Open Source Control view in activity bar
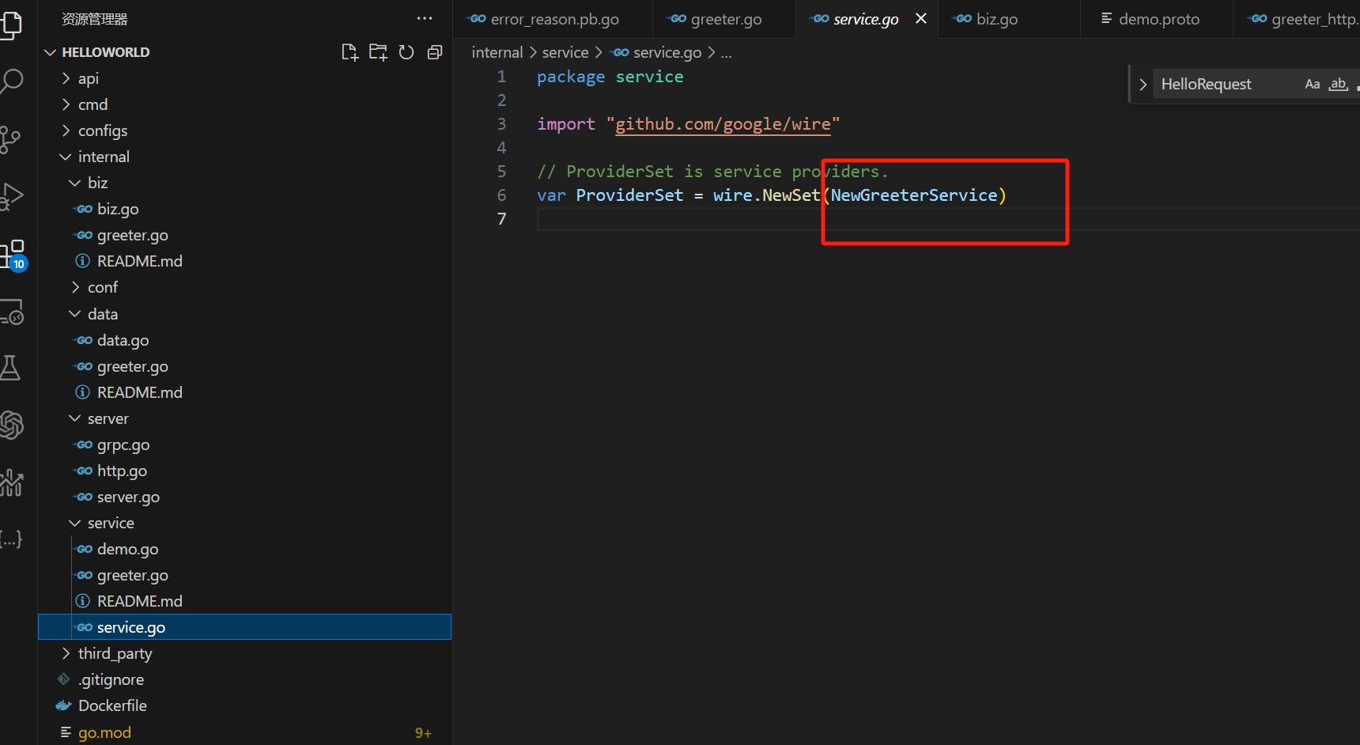 coord(11,139)
